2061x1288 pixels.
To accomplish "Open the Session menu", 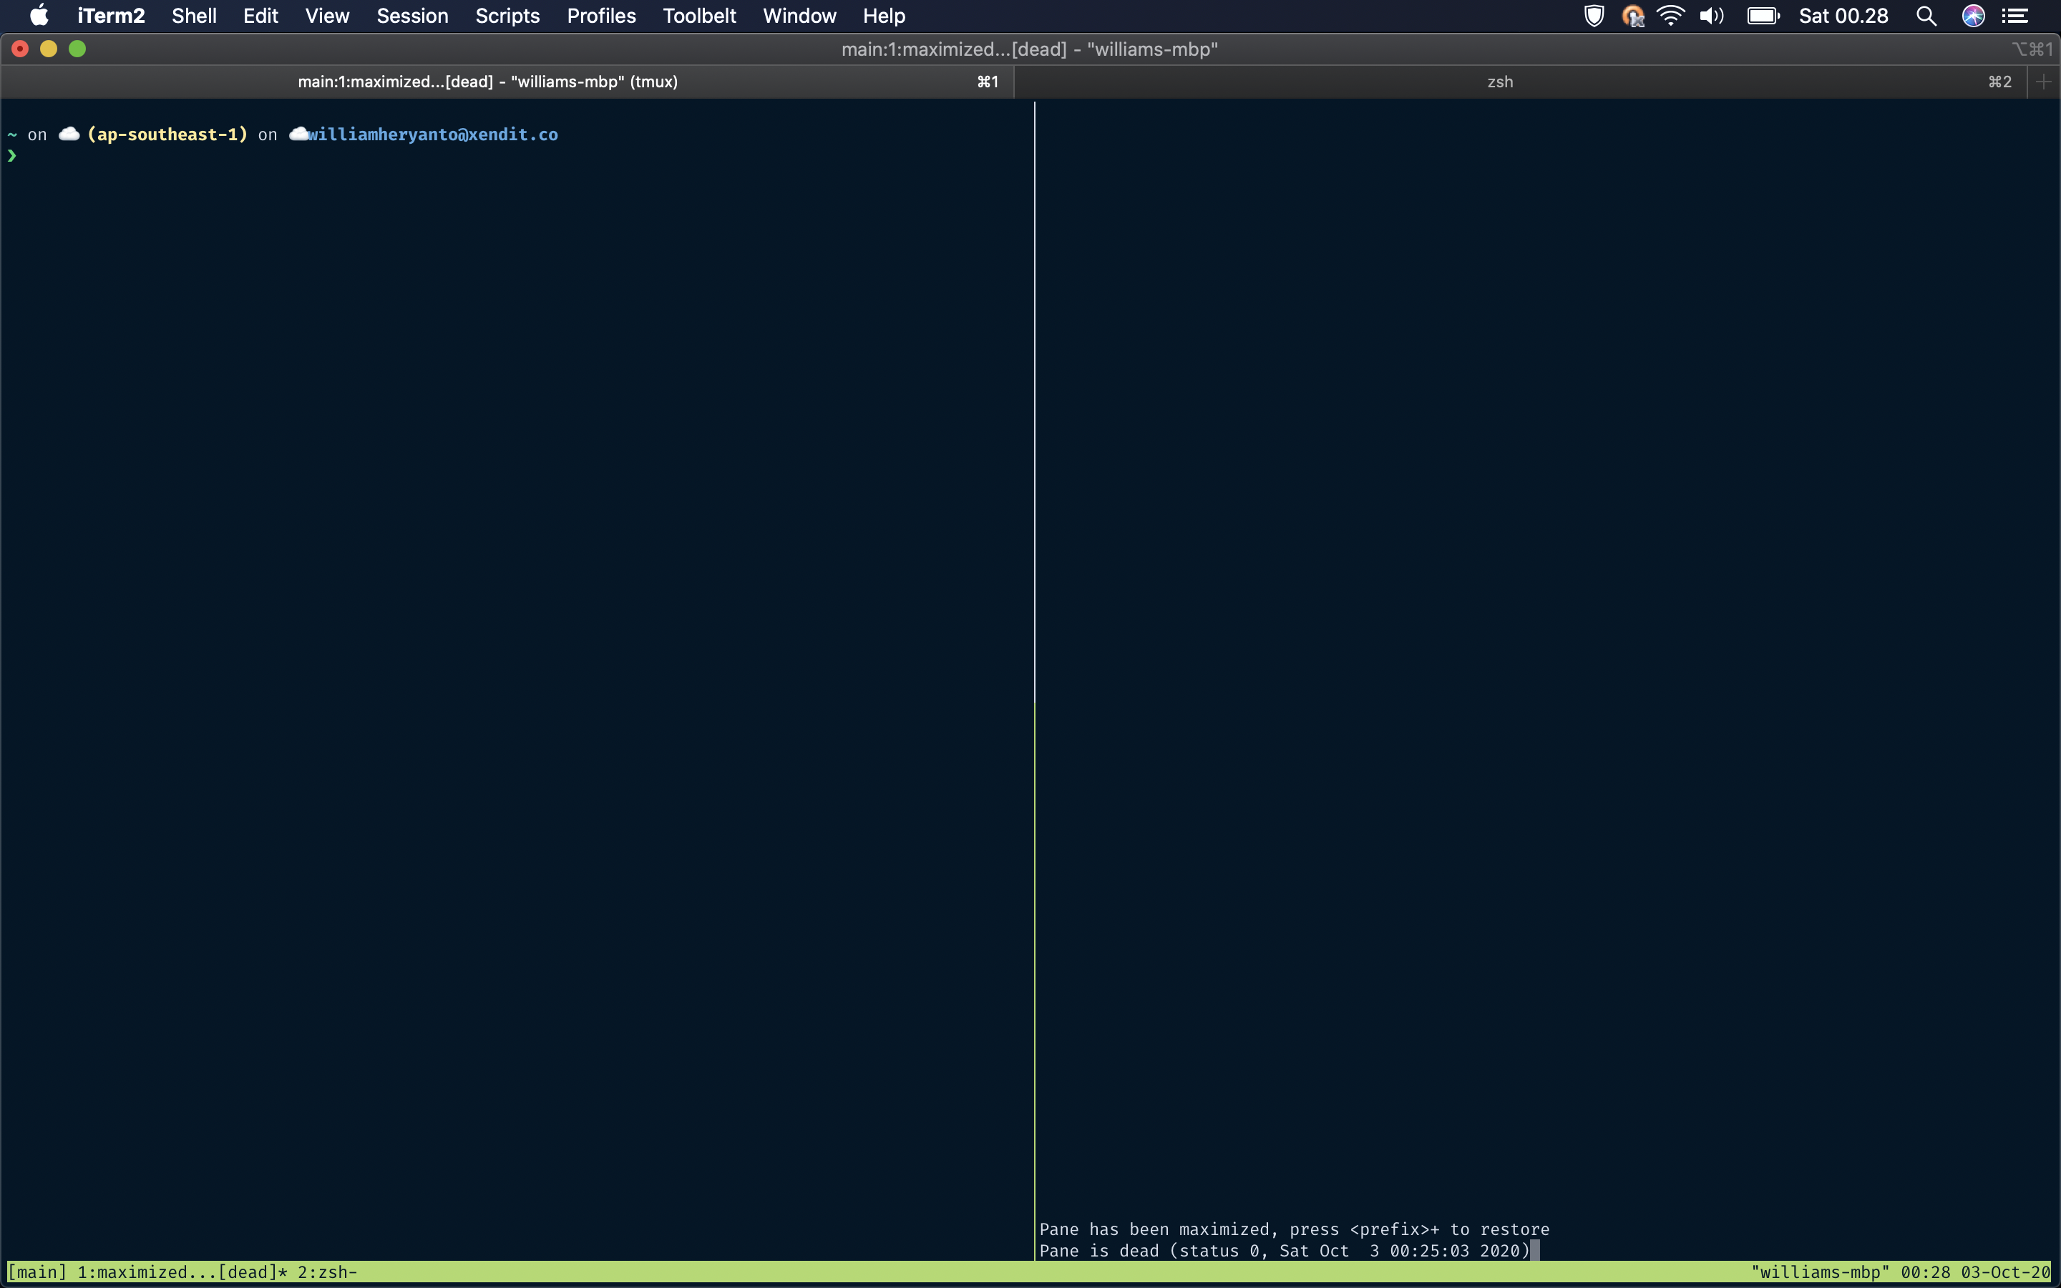I will pos(412,15).
